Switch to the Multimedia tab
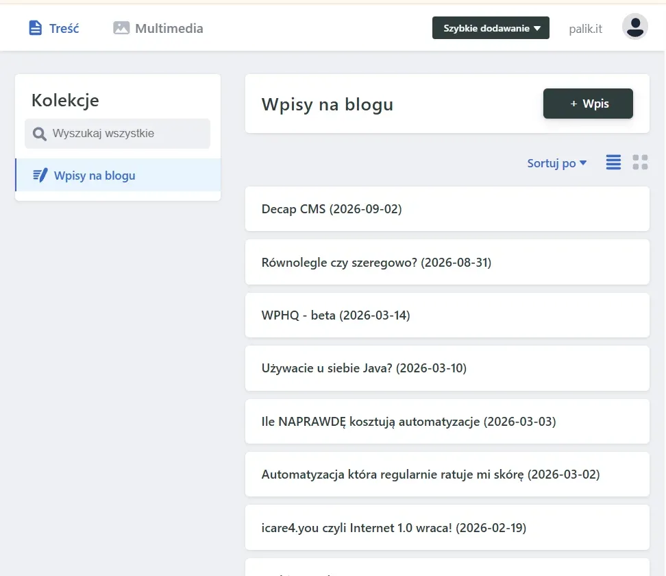Screen dimensions: 666x576 pyautogui.click(x=158, y=28)
